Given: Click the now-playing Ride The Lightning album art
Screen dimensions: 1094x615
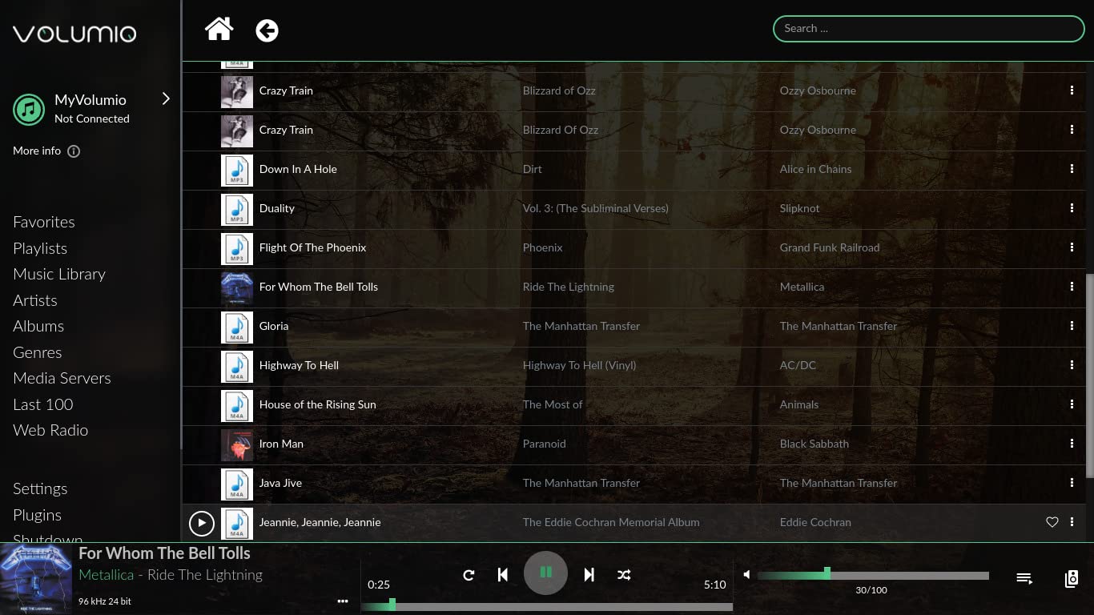Looking at the screenshot, I should (x=36, y=579).
